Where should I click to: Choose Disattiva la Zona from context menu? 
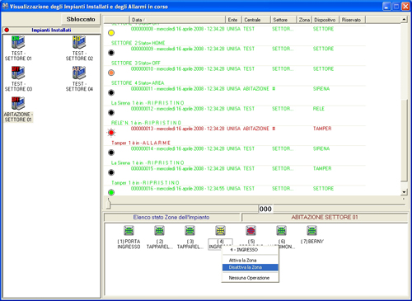(x=250, y=267)
